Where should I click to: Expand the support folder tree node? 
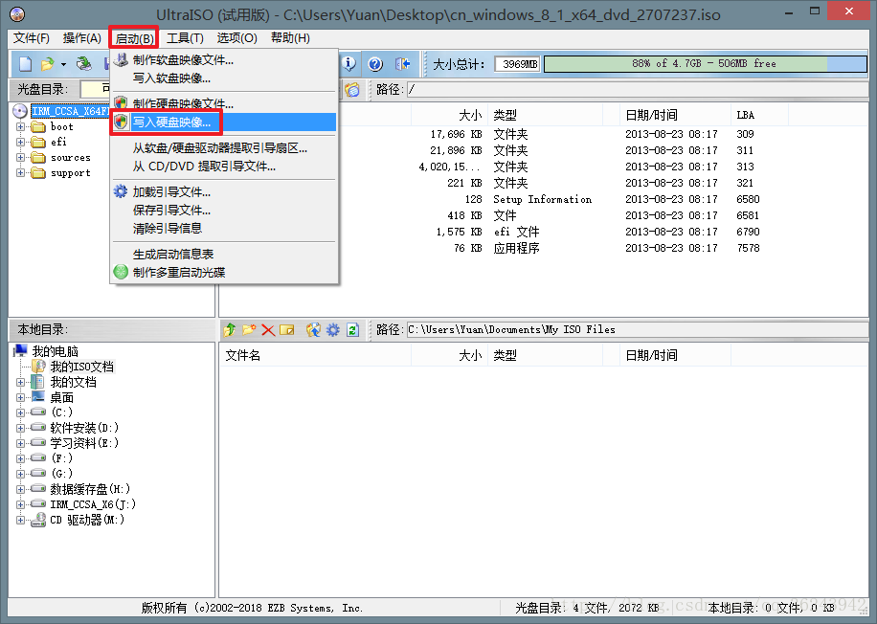click(21, 172)
